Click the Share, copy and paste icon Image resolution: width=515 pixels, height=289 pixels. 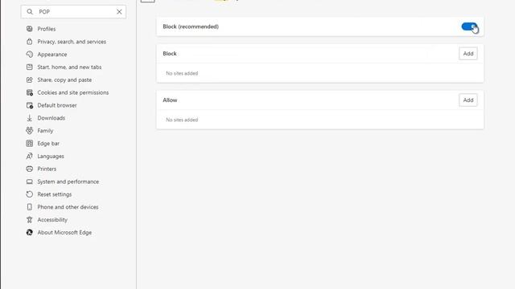pyautogui.click(x=30, y=80)
